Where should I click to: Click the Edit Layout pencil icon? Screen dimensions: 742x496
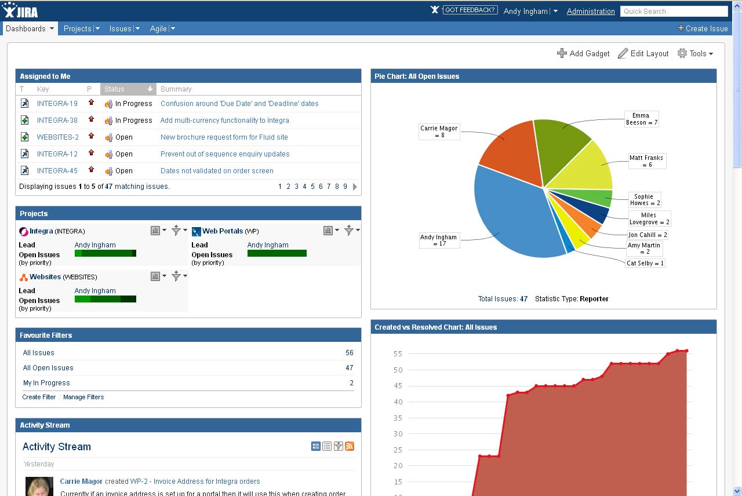622,53
